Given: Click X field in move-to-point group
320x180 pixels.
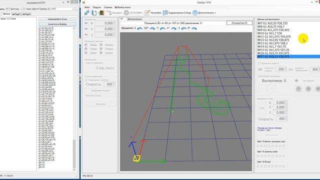Looking at the screenshot, I should pos(280,102).
